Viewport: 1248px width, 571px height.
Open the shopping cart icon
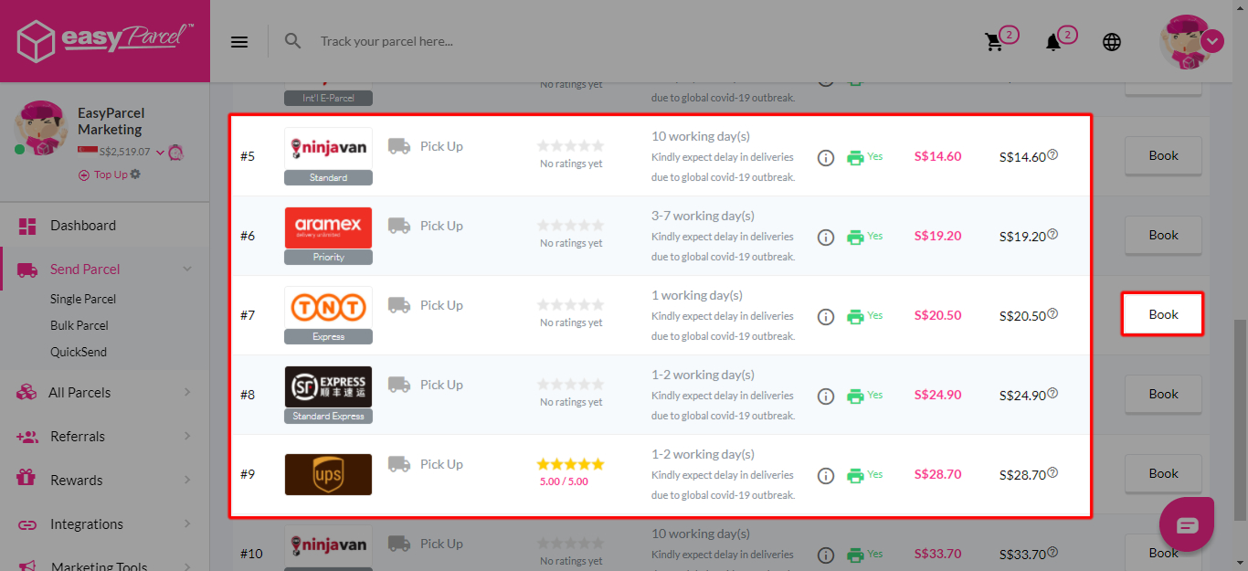(994, 42)
